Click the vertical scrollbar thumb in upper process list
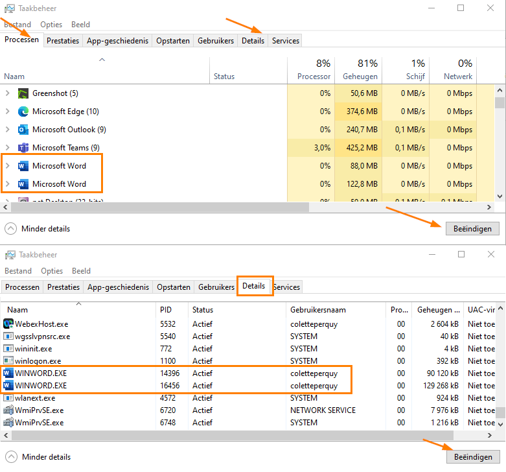This screenshot has height=472, width=506. [x=500, y=103]
